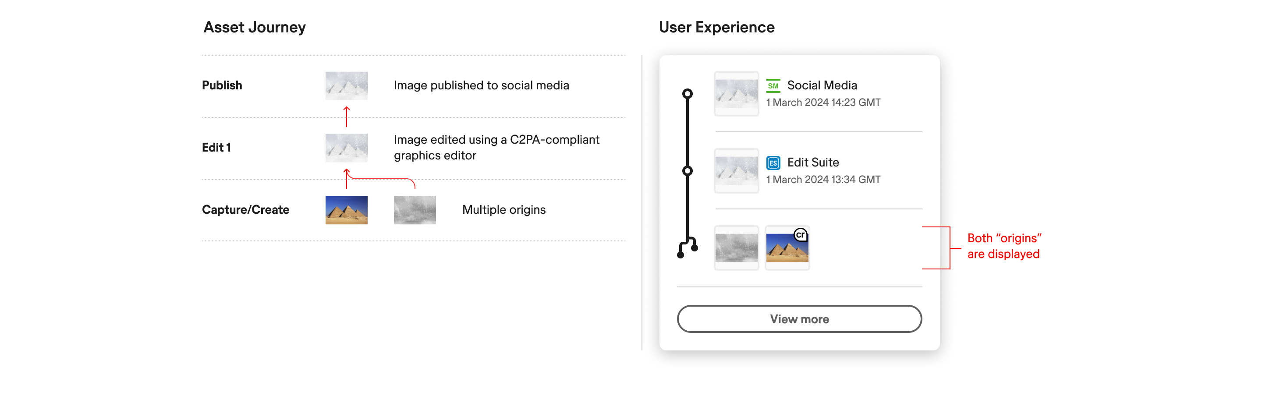The height and width of the screenshot is (403, 1262).
Task: Click the Social Media title text
Action: click(x=822, y=85)
